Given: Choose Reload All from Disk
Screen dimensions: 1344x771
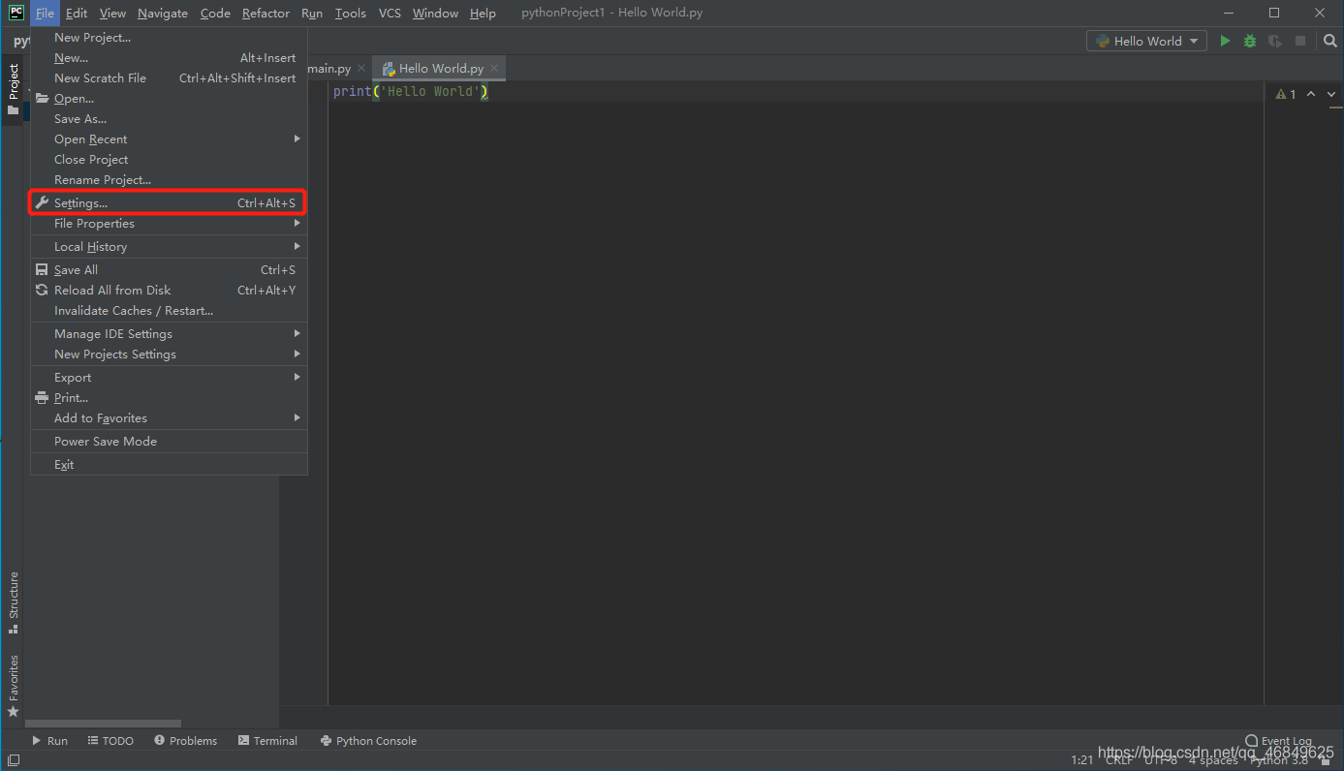Looking at the screenshot, I should tap(169, 291).
